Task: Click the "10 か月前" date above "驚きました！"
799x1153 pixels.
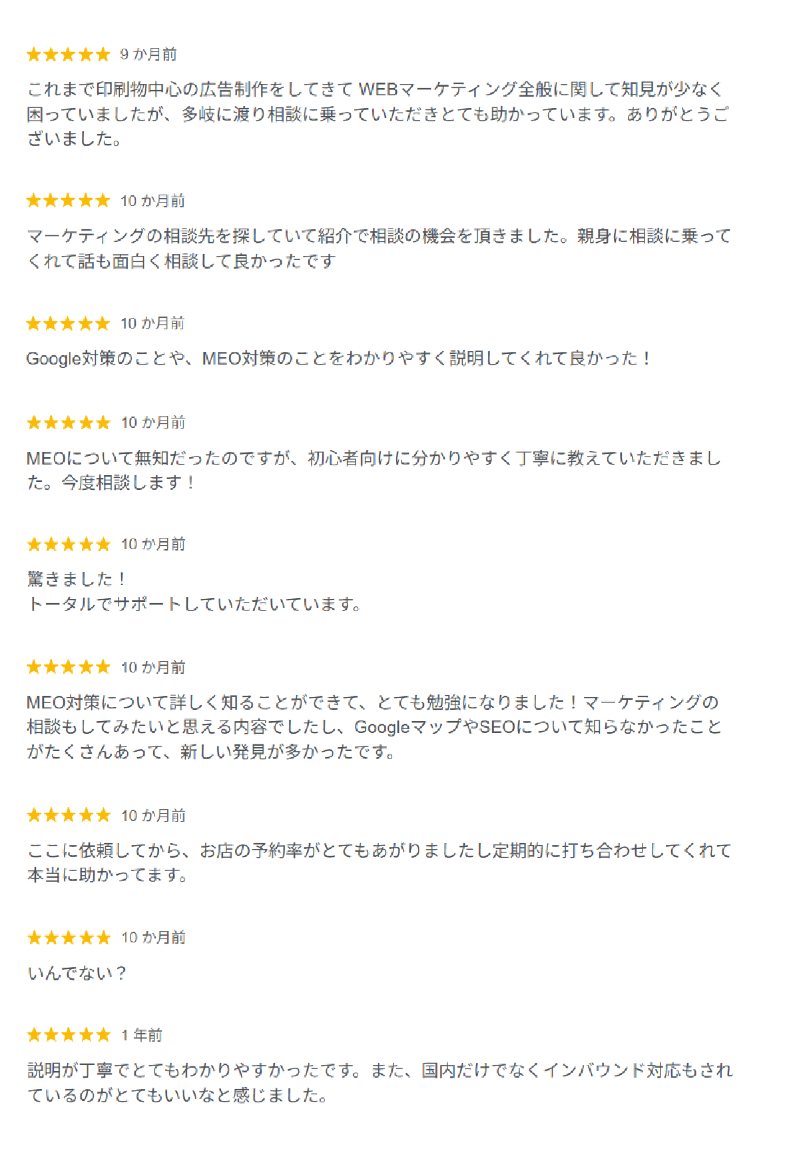Action: [x=153, y=545]
